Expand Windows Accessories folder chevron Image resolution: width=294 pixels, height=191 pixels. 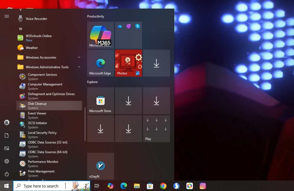79,57
